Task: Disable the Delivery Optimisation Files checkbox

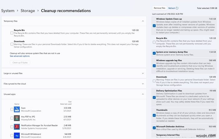Action: pyautogui.click(x=154, y=97)
